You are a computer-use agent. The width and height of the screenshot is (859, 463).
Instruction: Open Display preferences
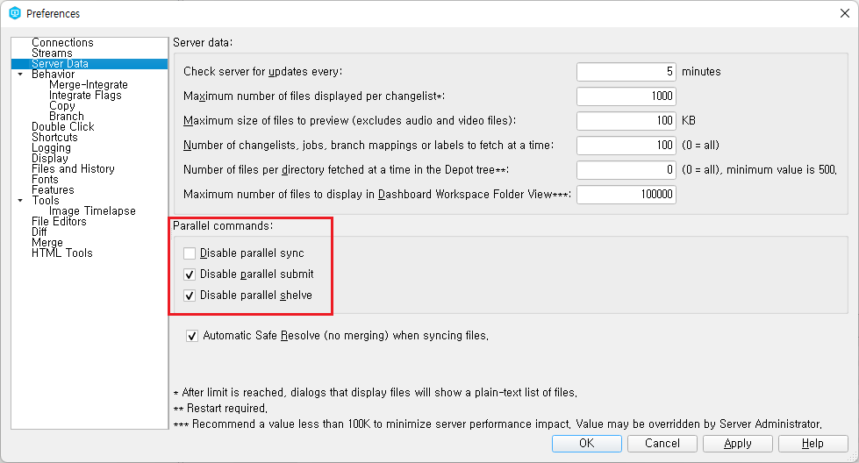[x=50, y=159]
